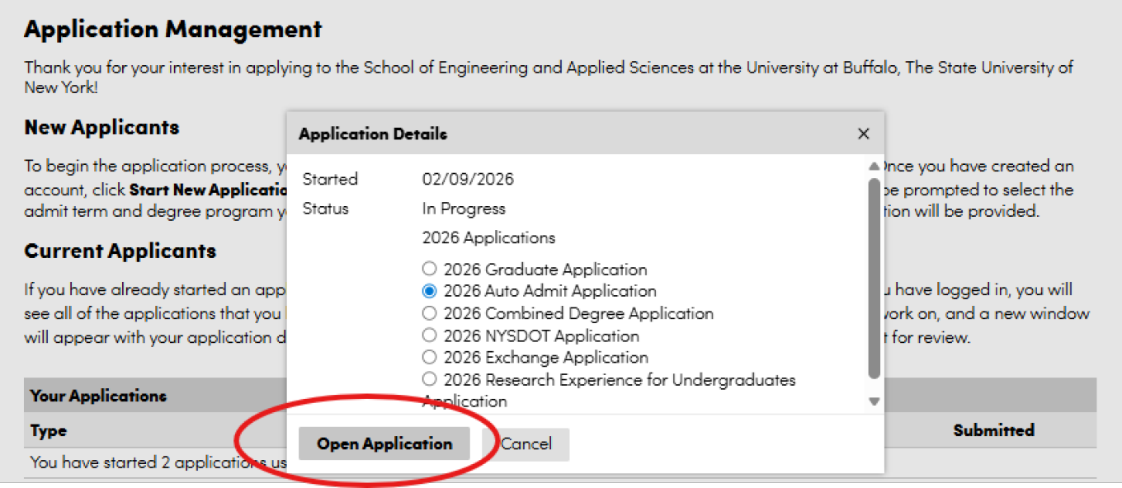Click the In Progress status text
Viewport: 1122px width, 488px height.
click(464, 209)
